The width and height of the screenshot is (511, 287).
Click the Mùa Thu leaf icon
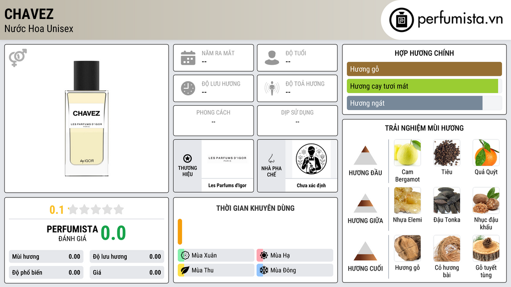pos(185,271)
